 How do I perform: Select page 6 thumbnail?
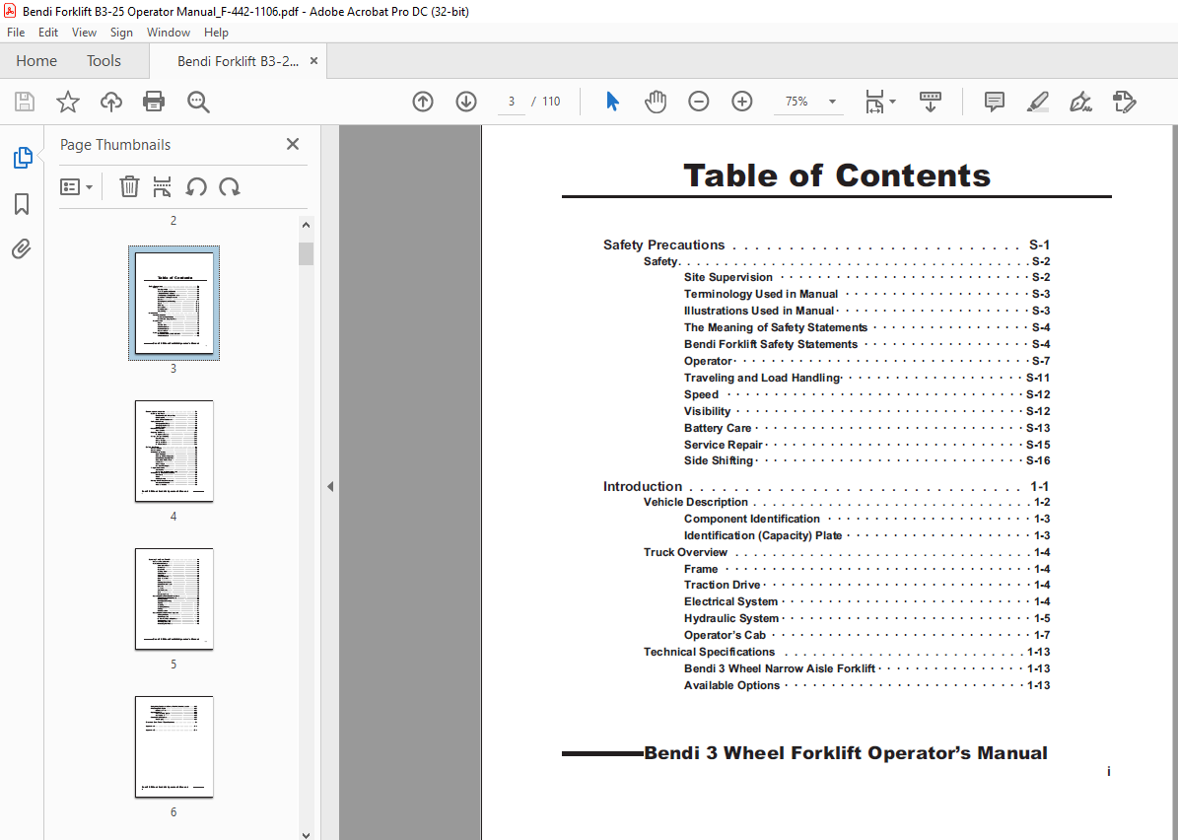[x=173, y=746]
